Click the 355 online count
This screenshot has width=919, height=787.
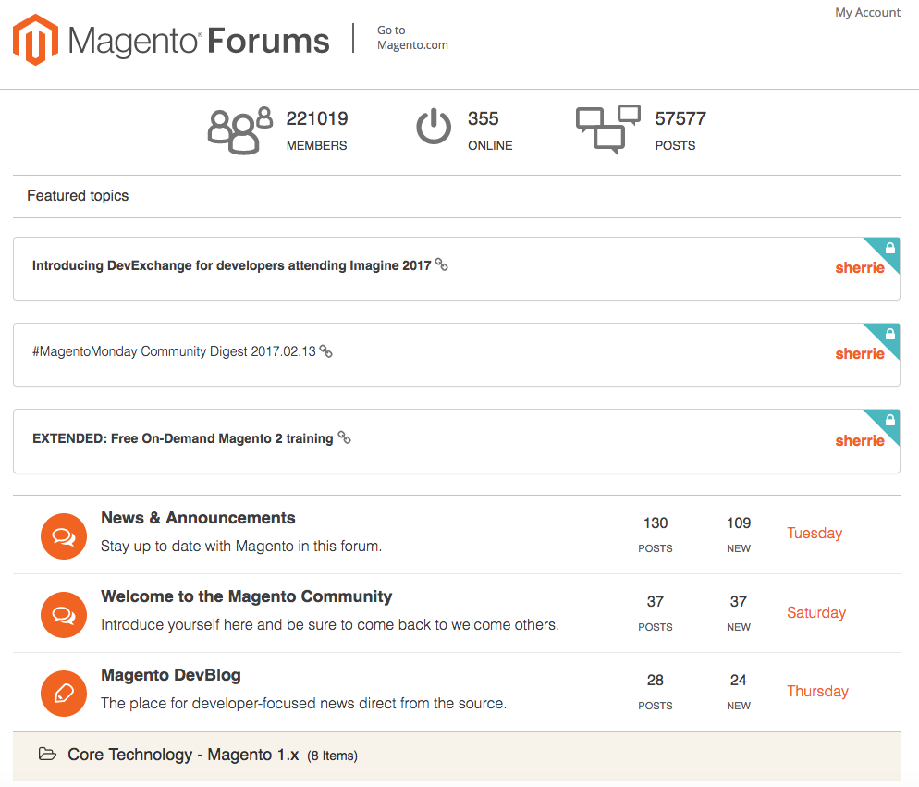click(483, 118)
